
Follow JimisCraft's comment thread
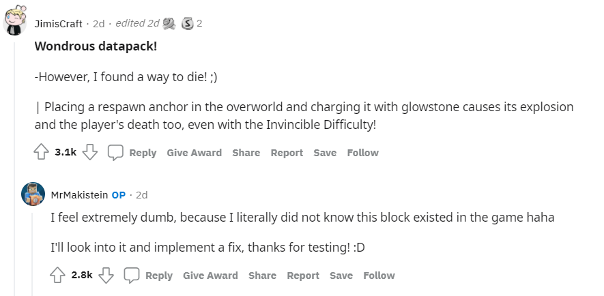pyautogui.click(x=363, y=153)
